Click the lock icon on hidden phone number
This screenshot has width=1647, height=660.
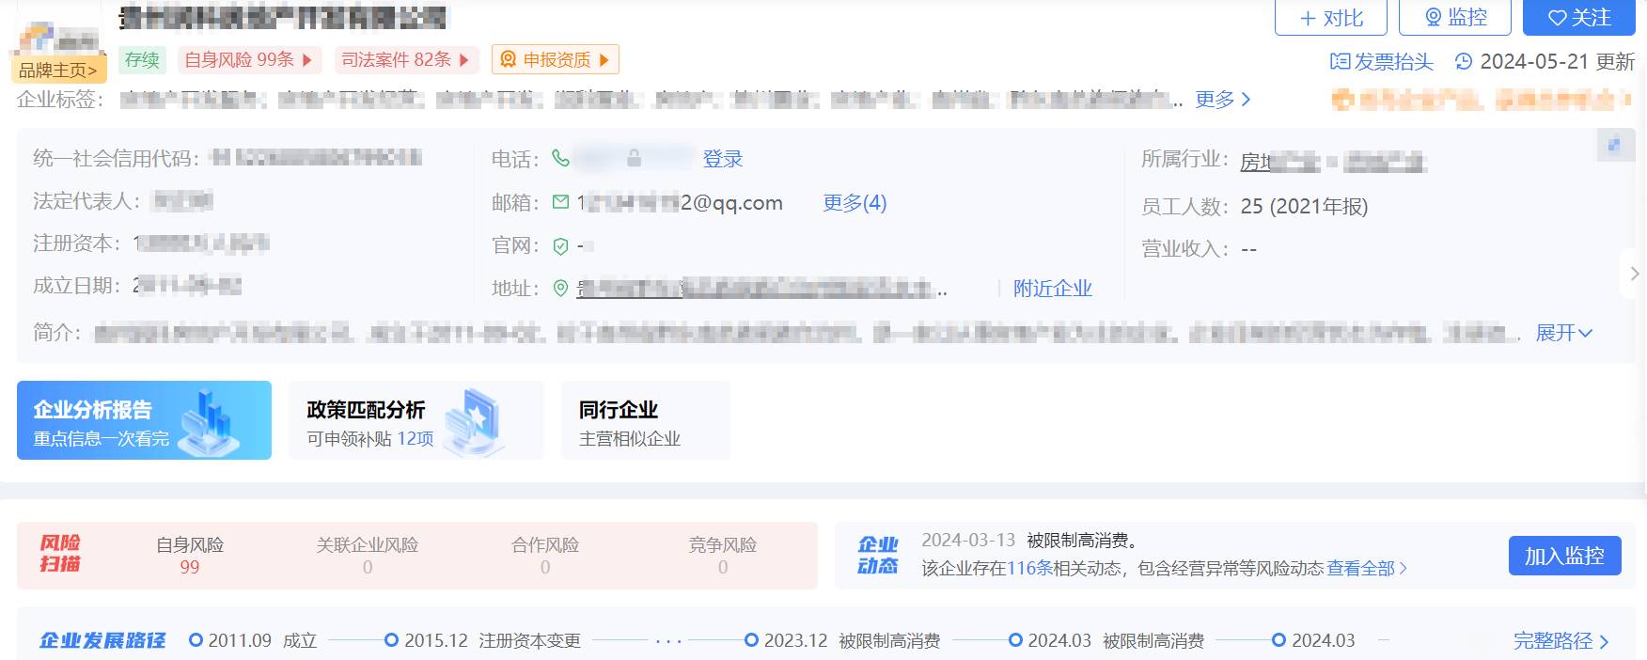[x=635, y=158]
